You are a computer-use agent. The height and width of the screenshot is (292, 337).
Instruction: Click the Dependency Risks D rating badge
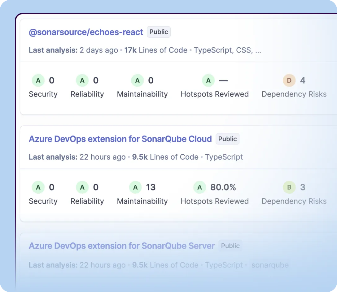(289, 81)
